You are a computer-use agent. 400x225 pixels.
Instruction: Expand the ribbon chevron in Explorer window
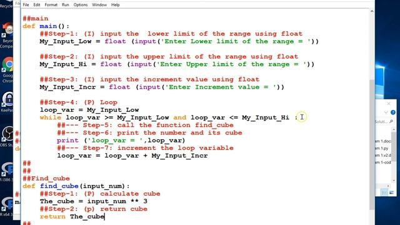(x=386, y=112)
